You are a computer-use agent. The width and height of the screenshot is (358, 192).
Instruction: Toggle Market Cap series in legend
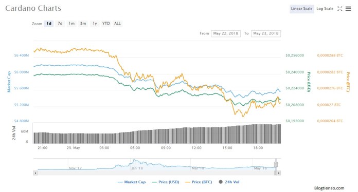coord(132,182)
